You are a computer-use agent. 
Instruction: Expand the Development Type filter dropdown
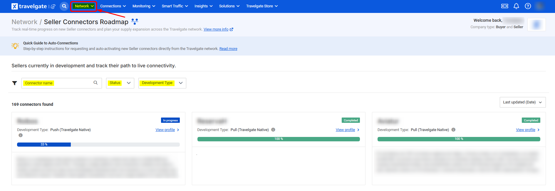coord(162,83)
